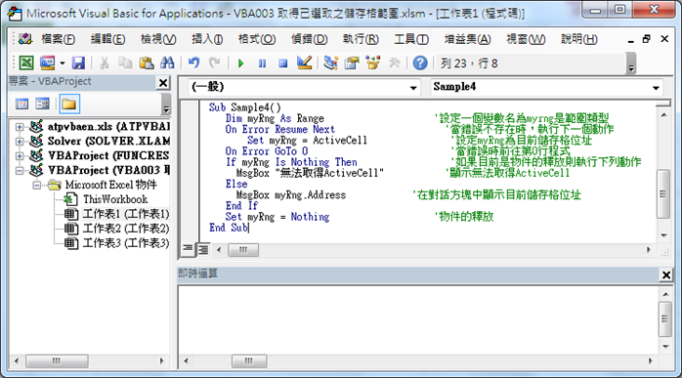Open the toolbar options overflow arrow
Image resolution: width=682 pixels, height=378 pixels.
[x=631, y=63]
